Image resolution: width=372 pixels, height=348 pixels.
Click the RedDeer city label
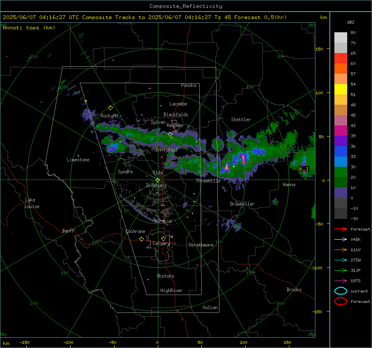[x=175, y=125]
